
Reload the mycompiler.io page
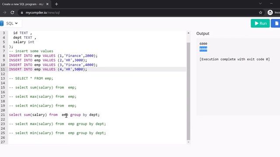click(x=12, y=13)
